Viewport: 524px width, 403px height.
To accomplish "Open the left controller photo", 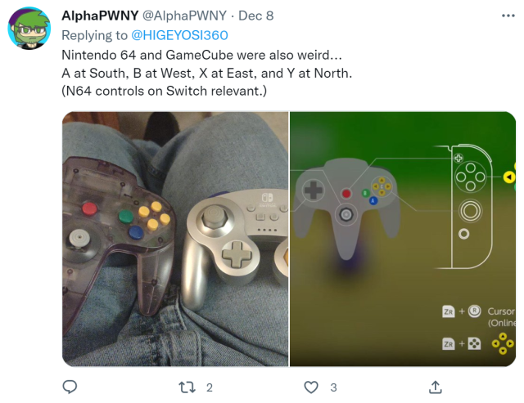I will tap(175, 240).
